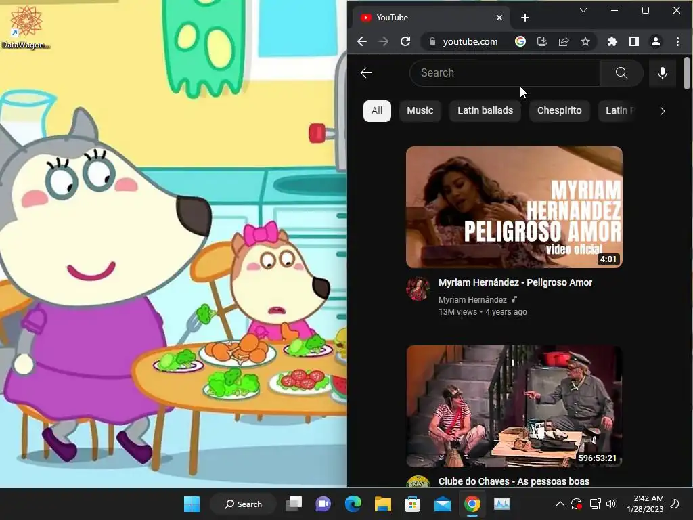This screenshot has width=693, height=520.
Task: Expand the system tray hidden icons
Action: point(560,504)
